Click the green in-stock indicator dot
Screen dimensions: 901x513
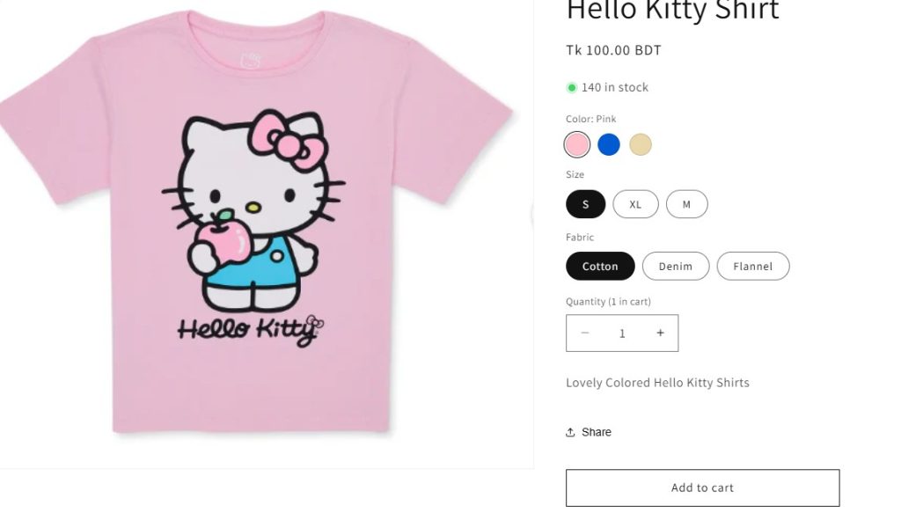point(572,87)
